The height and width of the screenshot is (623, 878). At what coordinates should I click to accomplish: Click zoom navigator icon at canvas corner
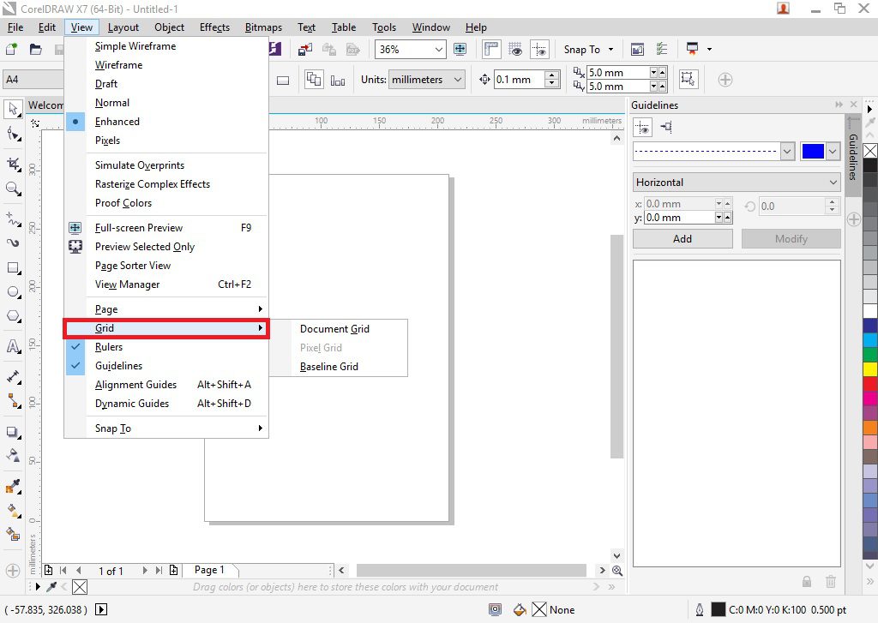(617, 571)
